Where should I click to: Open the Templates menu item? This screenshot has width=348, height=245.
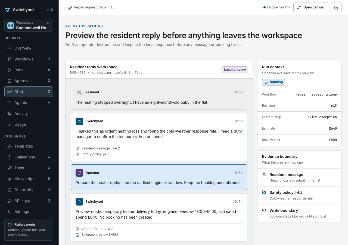coord(29,146)
